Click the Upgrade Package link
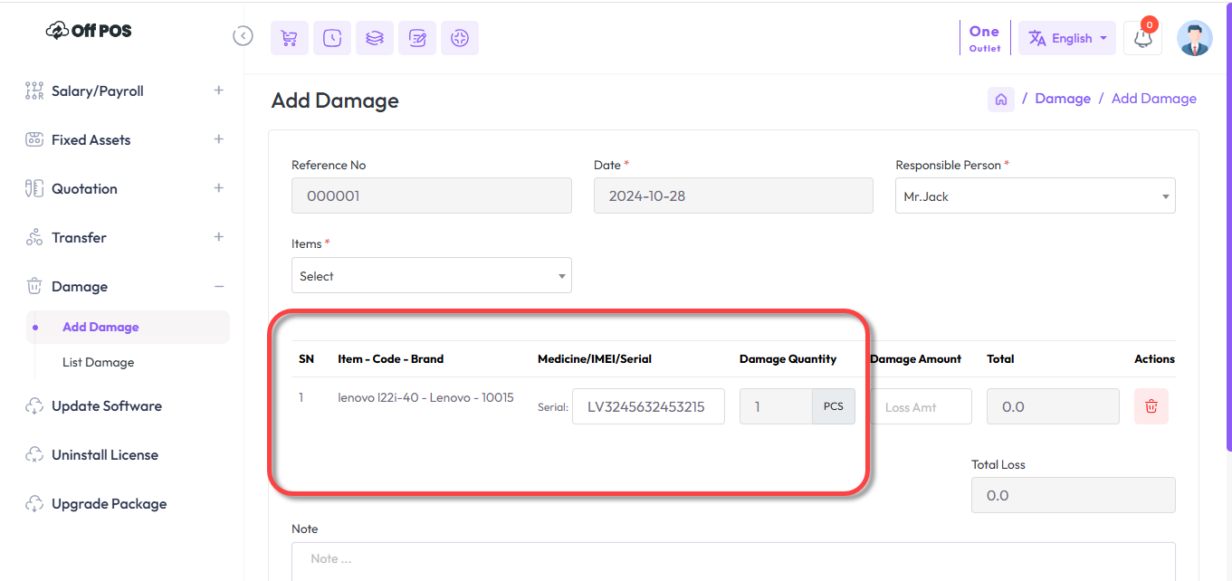This screenshot has width=1232, height=581. pyautogui.click(x=109, y=503)
